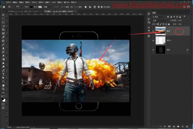This screenshot has width=193, height=129.
Task: Select the Hand tool
Action: (x=3, y=85)
